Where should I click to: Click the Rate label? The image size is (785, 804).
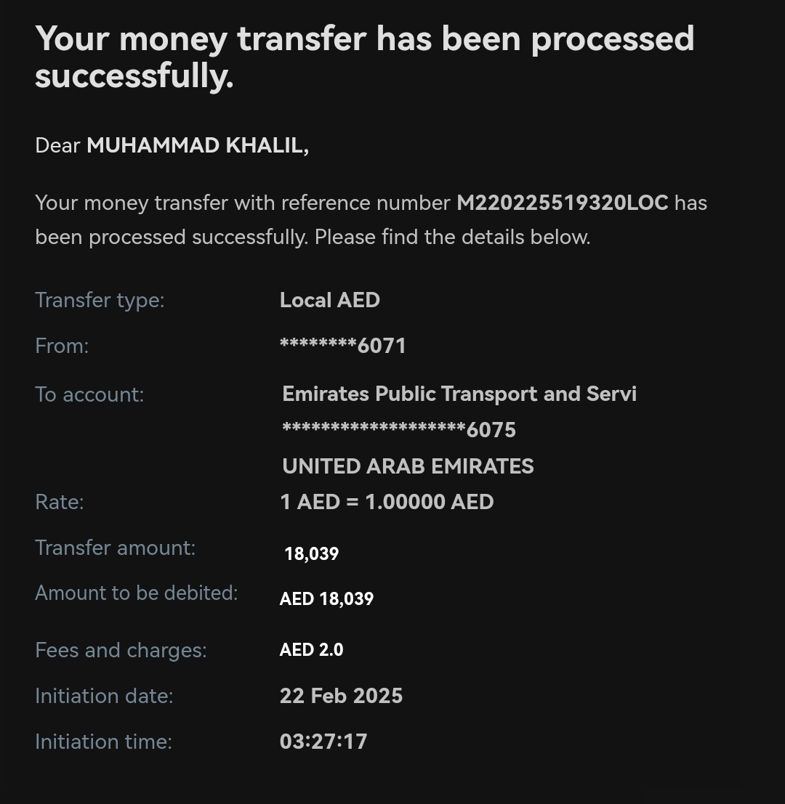[x=60, y=502]
